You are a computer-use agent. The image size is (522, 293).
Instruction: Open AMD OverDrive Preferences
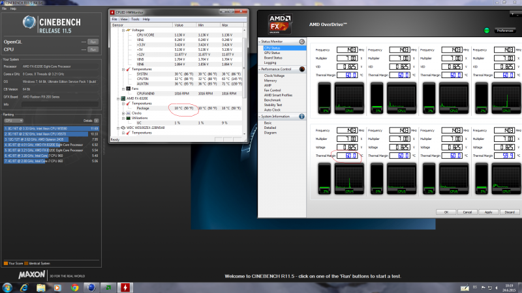tap(505, 31)
